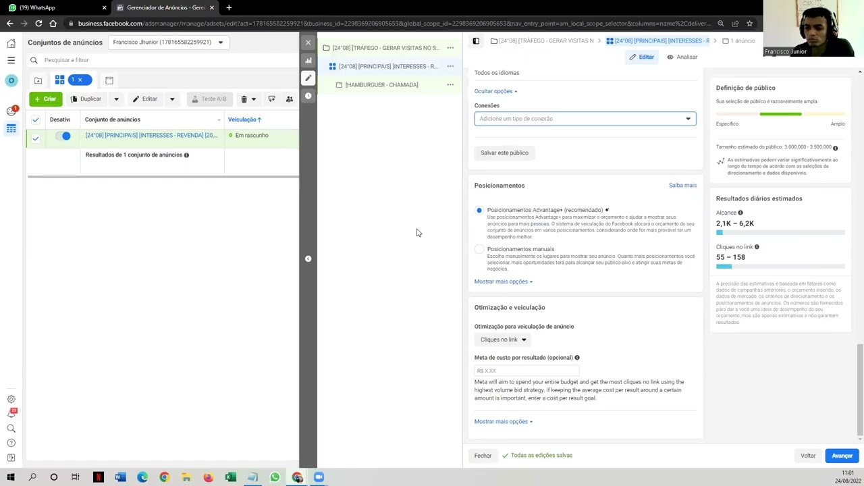Click info icon beside Cliques no link
The image size is (864, 486).
[757, 247]
